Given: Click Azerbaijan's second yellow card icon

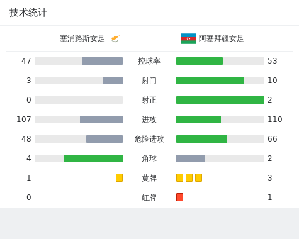Looking at the screenshot, I should [189, 177].
